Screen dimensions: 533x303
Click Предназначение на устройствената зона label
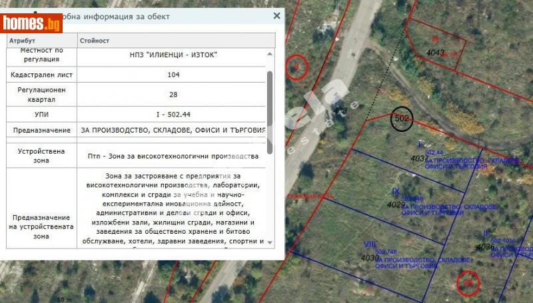(41, 226)
